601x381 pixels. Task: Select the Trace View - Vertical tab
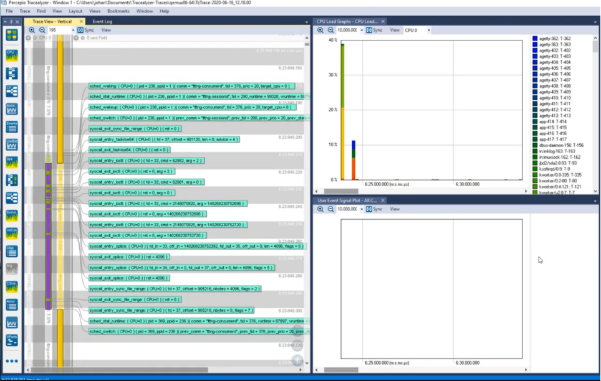point(52,21)
